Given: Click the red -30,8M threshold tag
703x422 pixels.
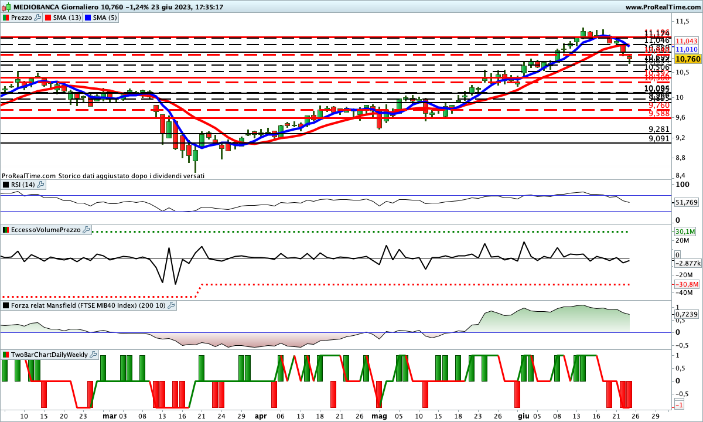Looking at the screenshot, I should [x=686, y=284].
